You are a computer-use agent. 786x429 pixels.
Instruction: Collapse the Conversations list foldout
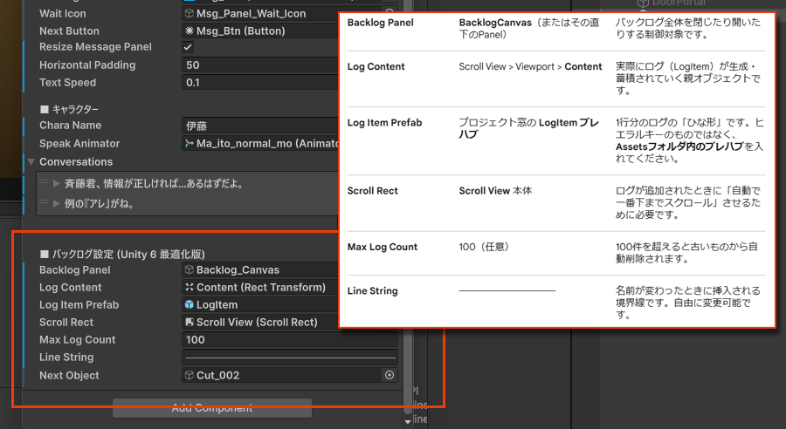coord(31,162)
